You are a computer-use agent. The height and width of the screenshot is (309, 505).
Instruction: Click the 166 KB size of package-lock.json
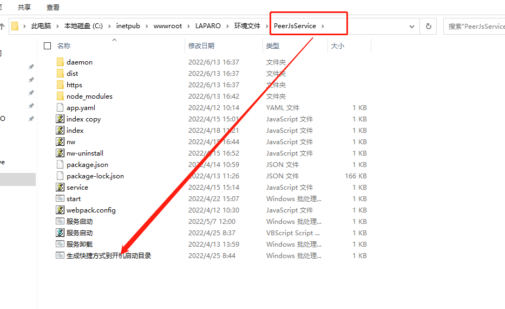click(x=356, y=176)
